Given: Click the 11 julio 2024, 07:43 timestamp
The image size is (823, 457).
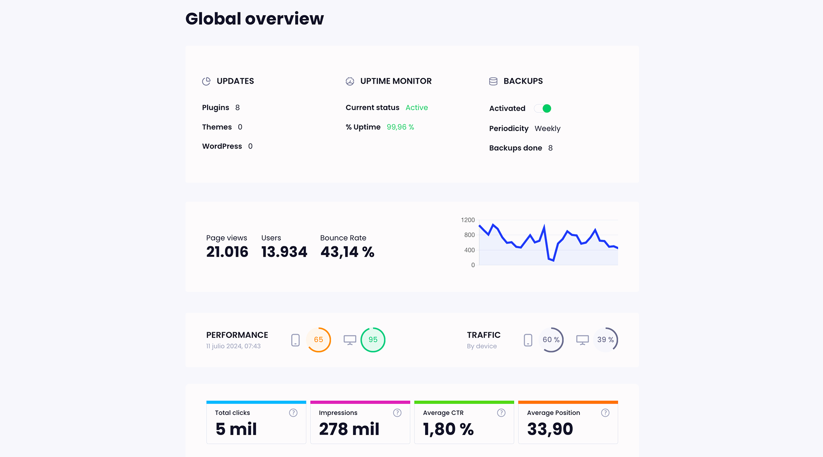Looking at the screenshot, I should 233,346.
